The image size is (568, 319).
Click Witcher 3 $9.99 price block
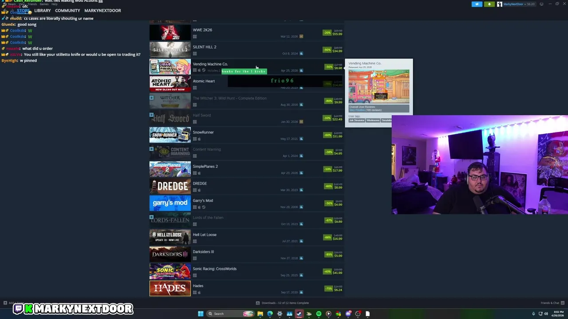tap(332, 101)
